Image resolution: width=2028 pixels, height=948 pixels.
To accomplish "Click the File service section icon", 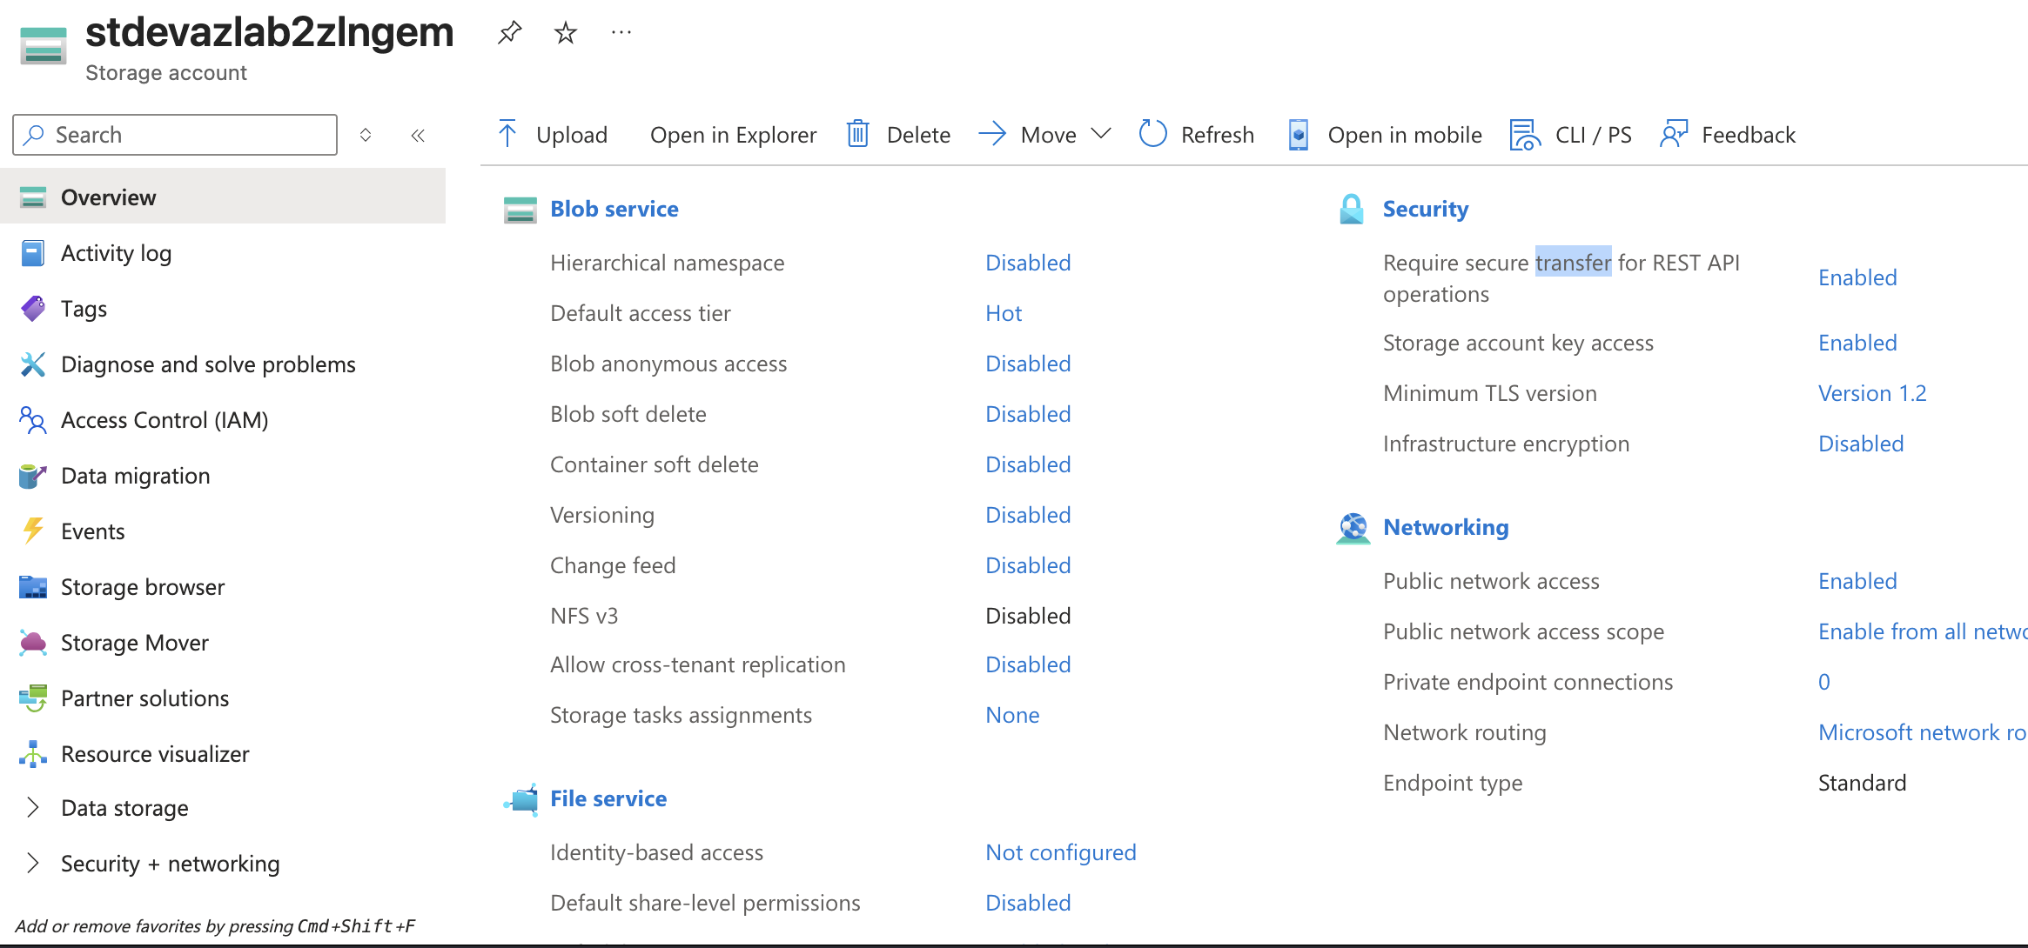I will (521, 798).
